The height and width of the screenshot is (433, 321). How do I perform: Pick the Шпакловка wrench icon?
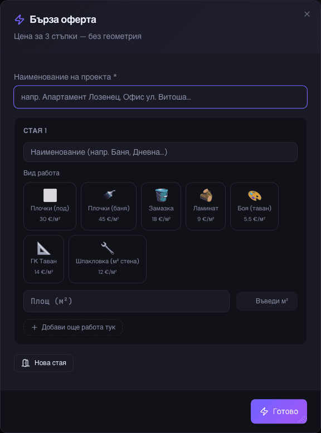click(107, 248)
